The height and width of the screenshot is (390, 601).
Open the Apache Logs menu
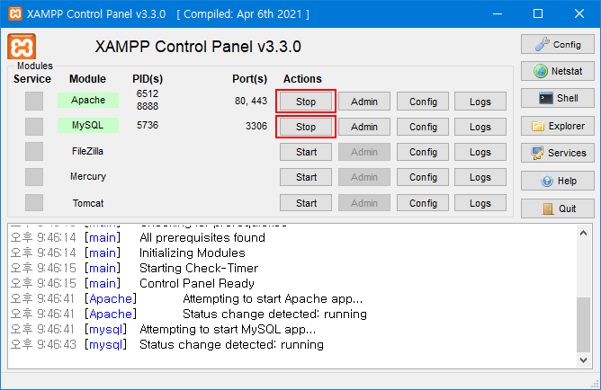pyautogui.click(x=480, y=102)
